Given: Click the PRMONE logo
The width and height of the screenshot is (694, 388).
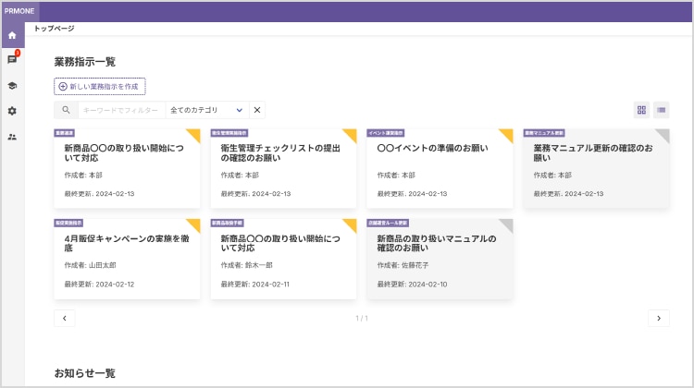Looking at the screenshot, I should [x=20, y=9].
